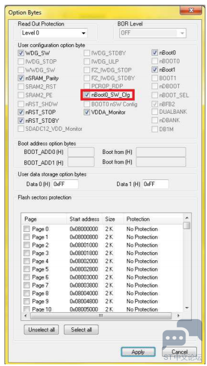Check the IWDG_STDBY option
This screenshot has height=366, width=207.
point(87,53)
